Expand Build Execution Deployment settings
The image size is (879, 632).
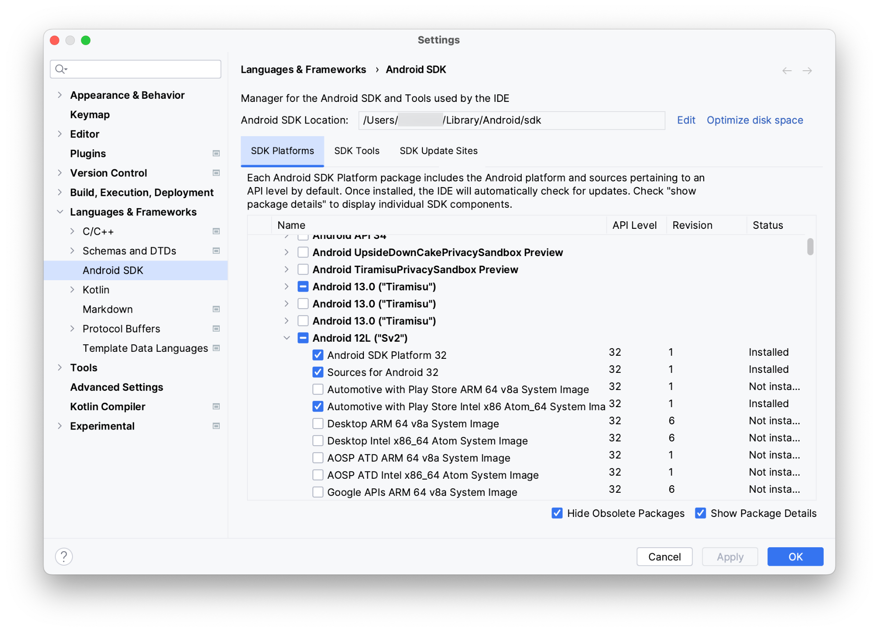click(x=59, y=192)
